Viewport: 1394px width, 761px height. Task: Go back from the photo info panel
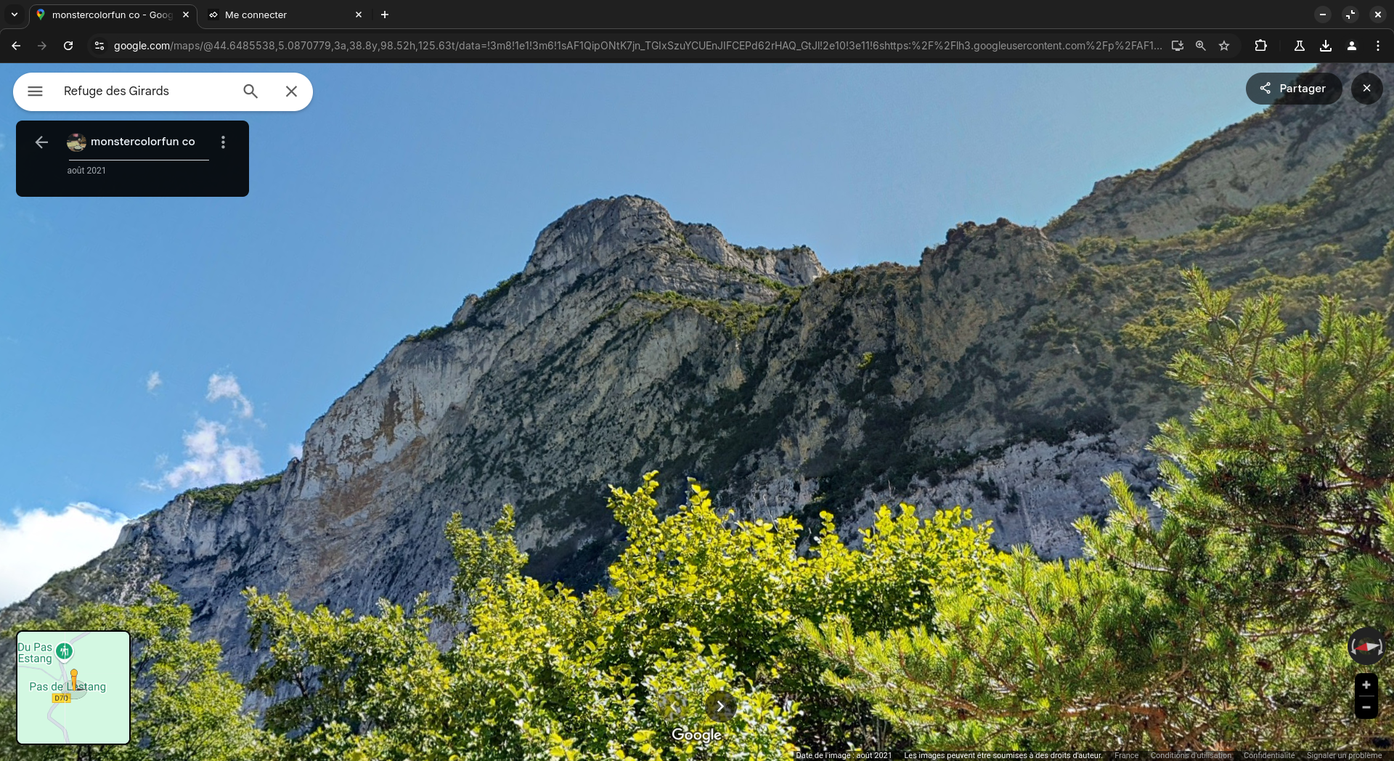pyautogui.click(x=41, y=142)
